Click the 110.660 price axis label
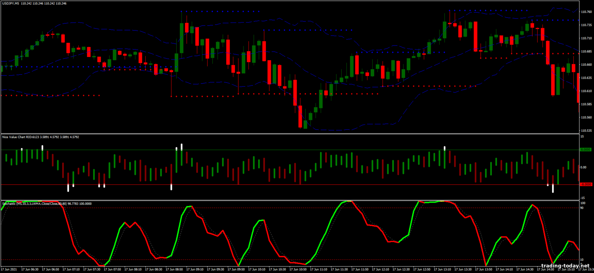This screenshot has height=273, width=594. [x=586, y=64]
